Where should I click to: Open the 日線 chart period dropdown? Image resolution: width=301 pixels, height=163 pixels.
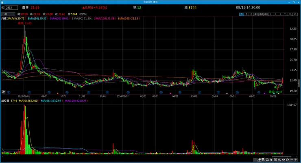point(8,14)
